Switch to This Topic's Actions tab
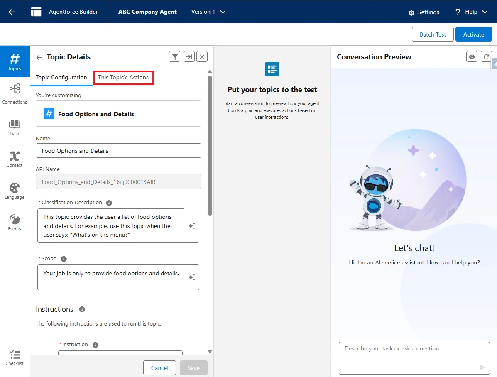497x377 pixels. (123, 77)
